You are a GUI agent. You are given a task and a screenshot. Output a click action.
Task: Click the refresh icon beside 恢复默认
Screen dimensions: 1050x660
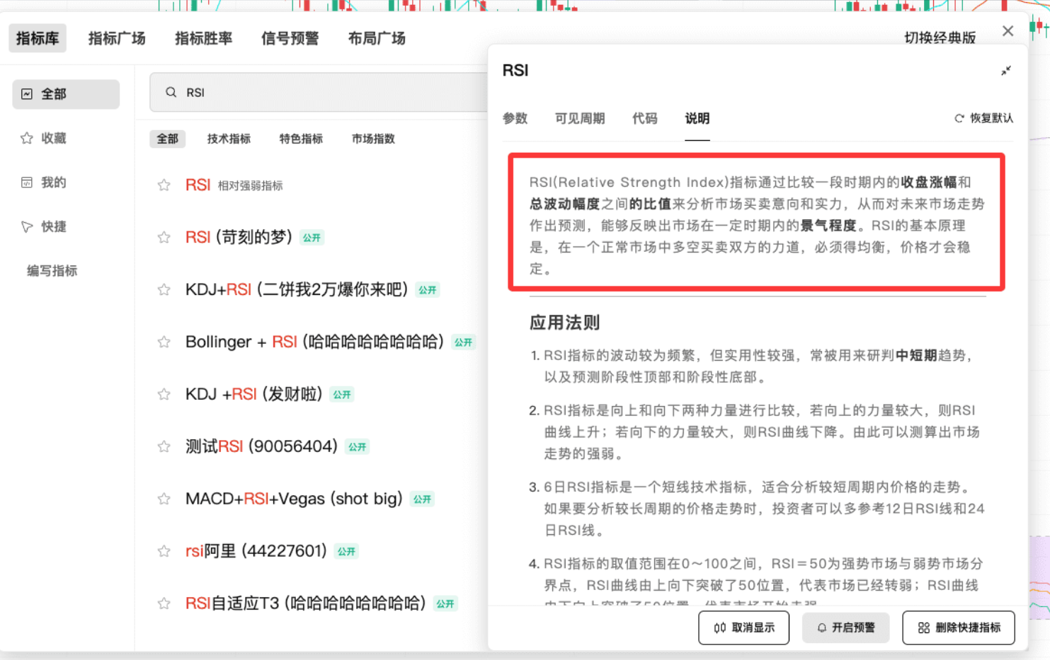pyautogui.click(x=959, y=118)
